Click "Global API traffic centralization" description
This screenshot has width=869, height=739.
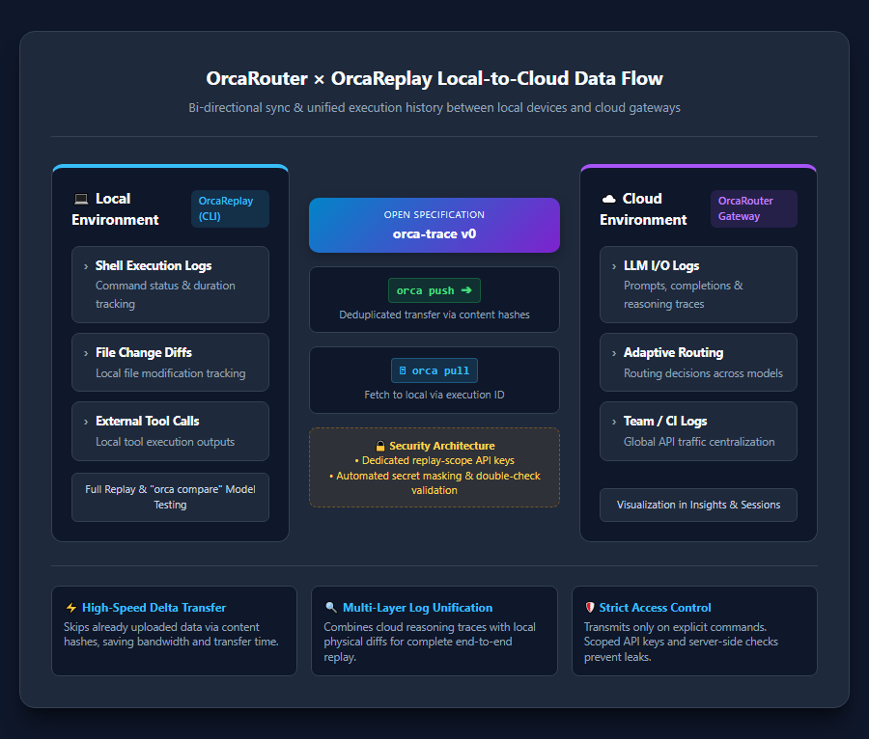(699, 442)
